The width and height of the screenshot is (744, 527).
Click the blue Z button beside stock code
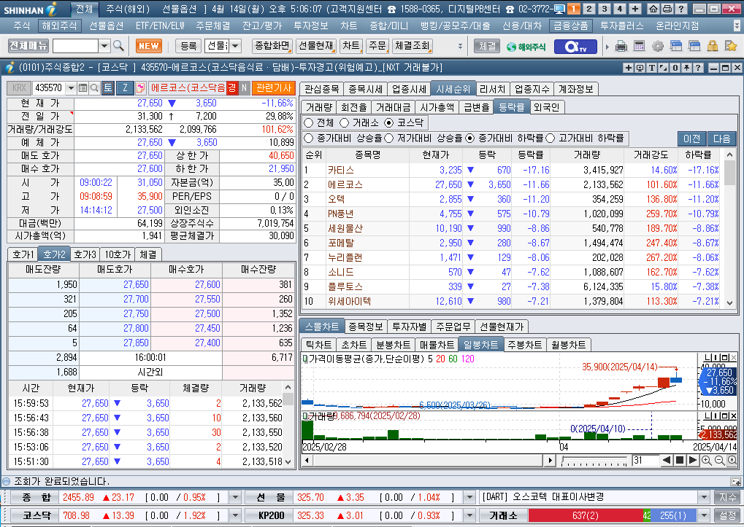125,87
